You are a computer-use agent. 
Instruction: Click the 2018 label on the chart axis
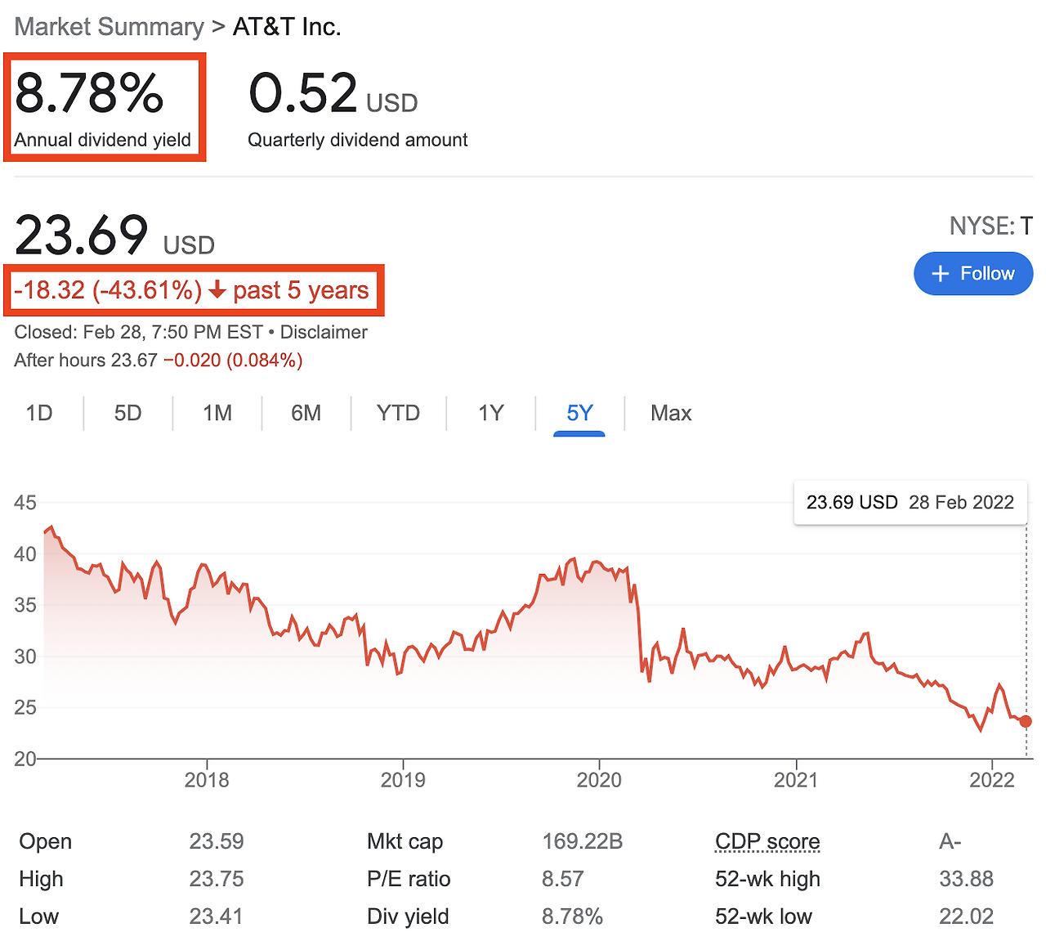(x=207, y=780)
